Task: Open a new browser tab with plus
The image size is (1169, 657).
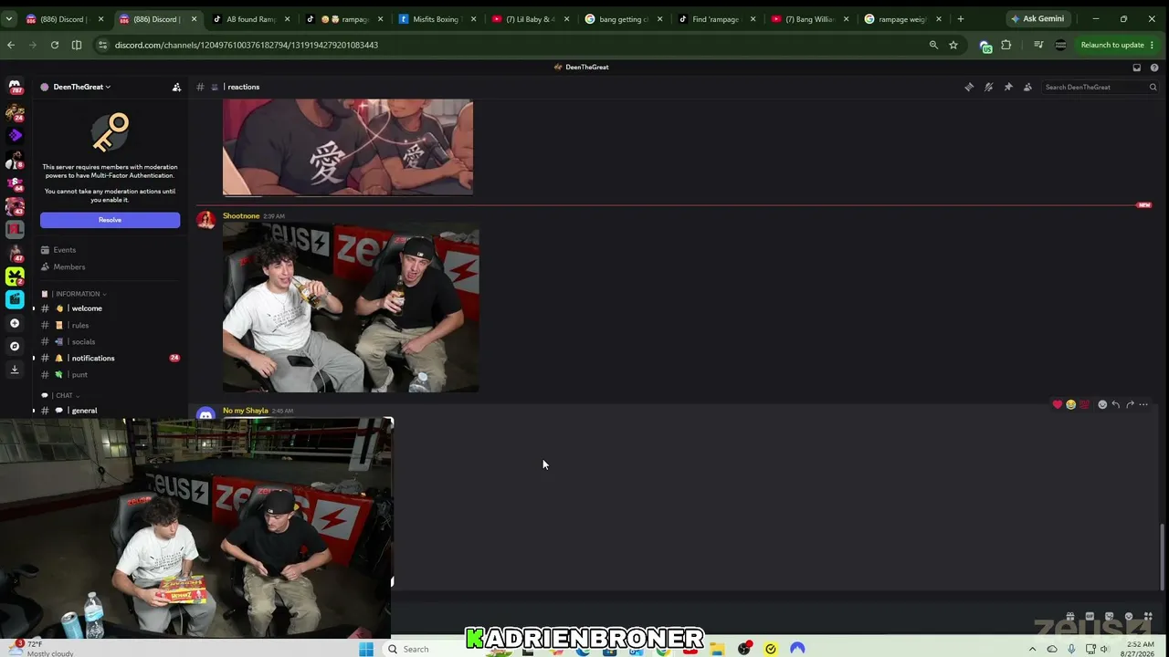Action: tap(960, 19)
